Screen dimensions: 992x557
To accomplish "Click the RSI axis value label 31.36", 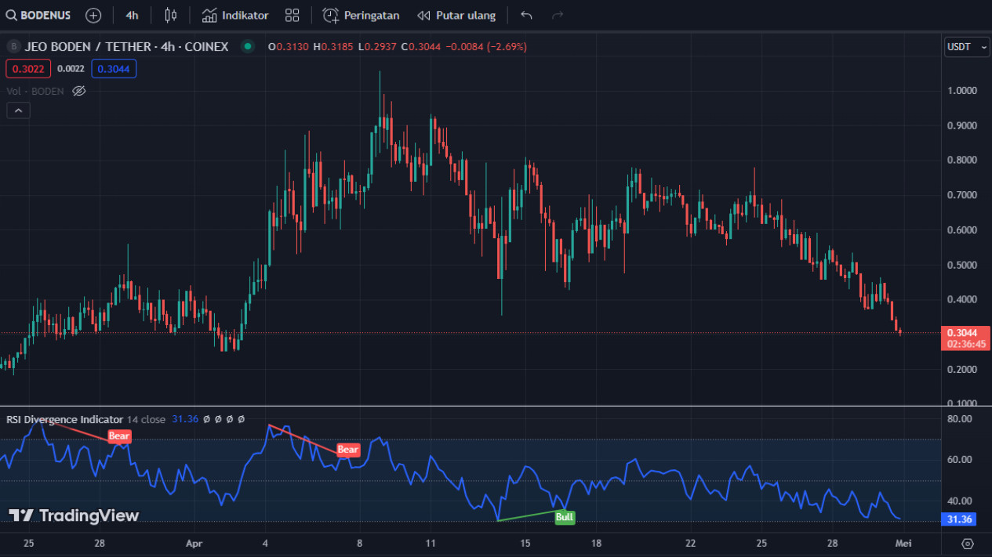I will tap(957, 519).
